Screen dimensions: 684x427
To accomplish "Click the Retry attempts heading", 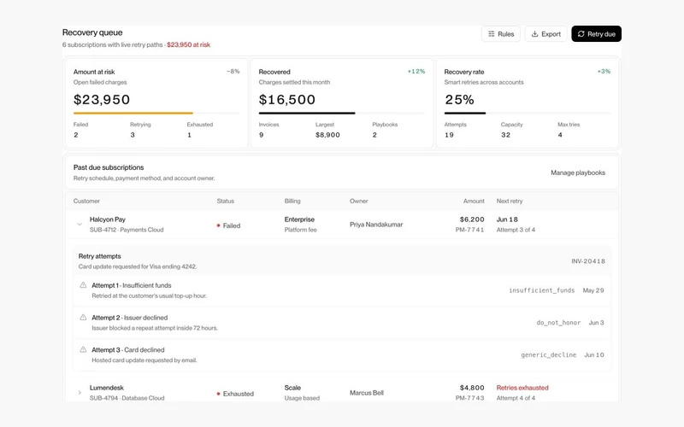I will coord(99,256).
